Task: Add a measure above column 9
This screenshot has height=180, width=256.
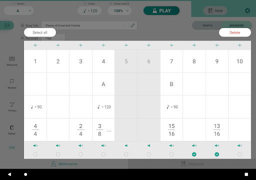Action: (x=217, y=45)
